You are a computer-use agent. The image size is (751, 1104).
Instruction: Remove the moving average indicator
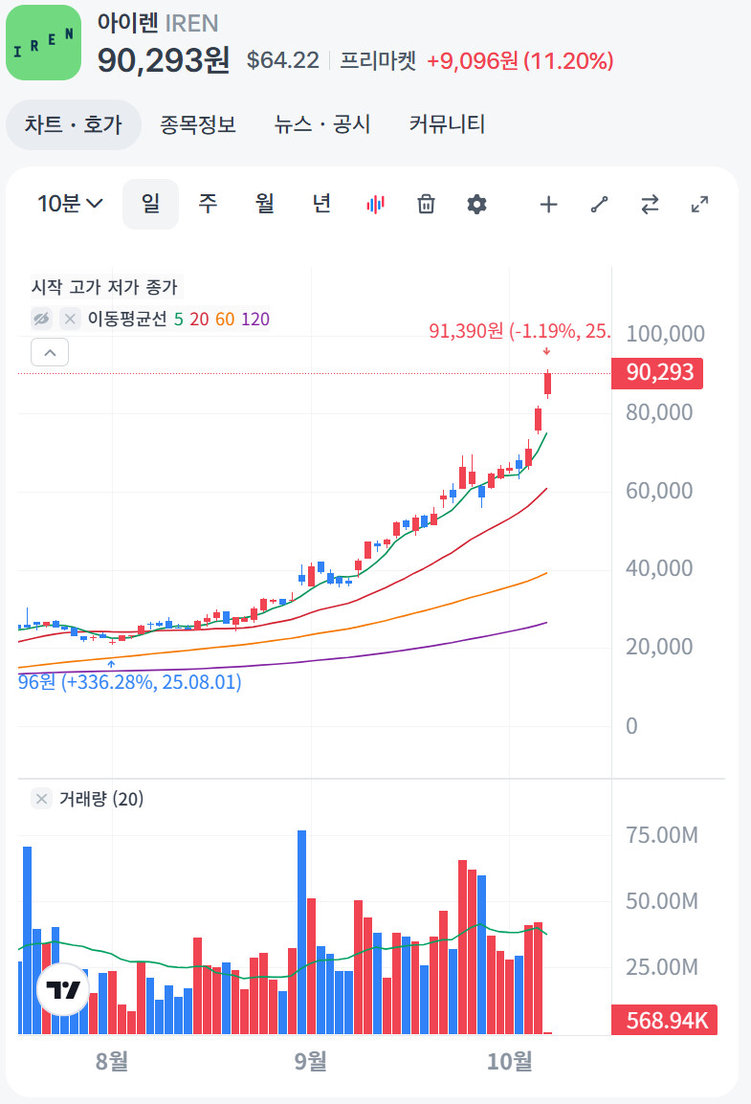[x=70, y=320]
